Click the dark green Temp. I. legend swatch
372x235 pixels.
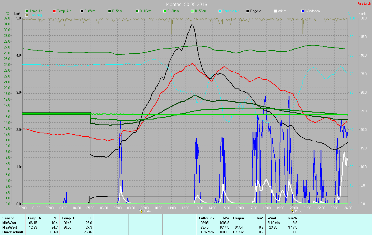(x=27, y=11)
